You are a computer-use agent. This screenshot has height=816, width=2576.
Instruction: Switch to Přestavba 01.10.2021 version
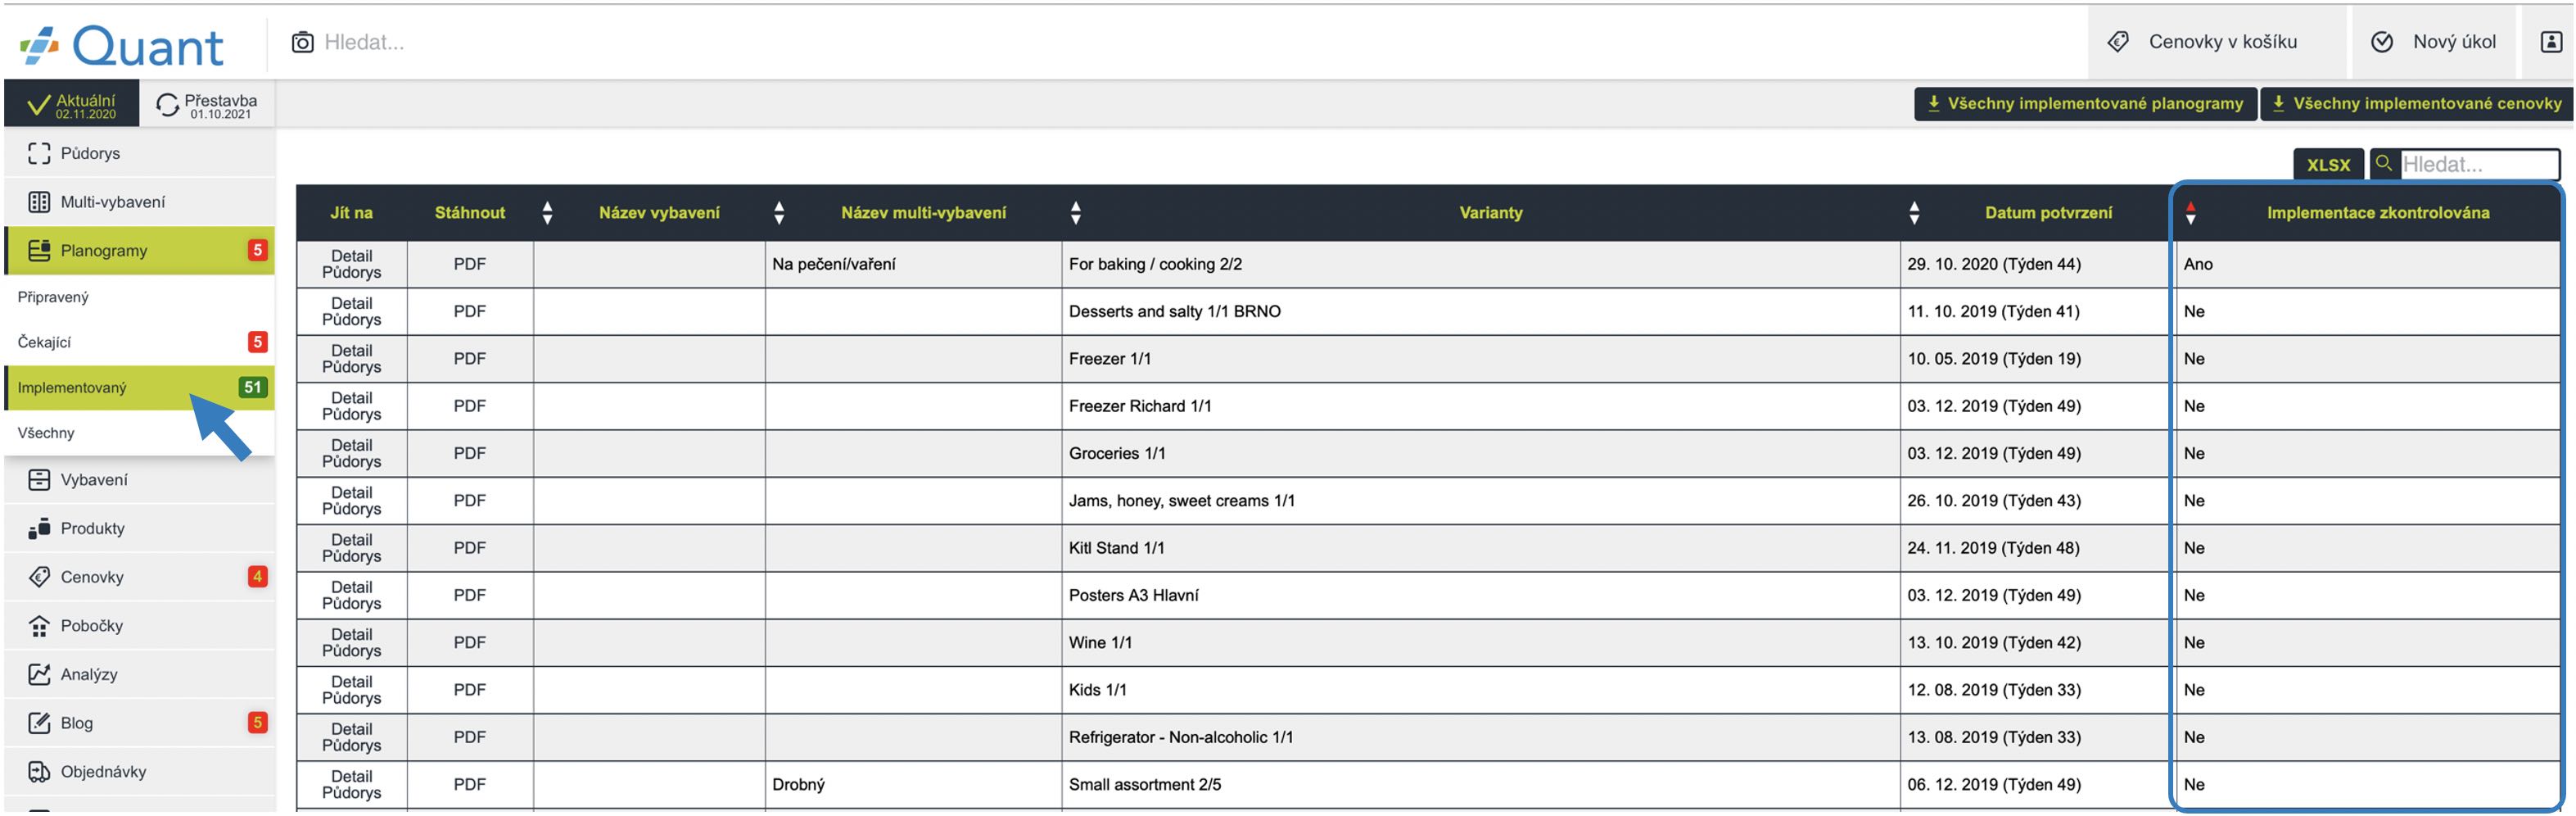click(x=208, y=105)
